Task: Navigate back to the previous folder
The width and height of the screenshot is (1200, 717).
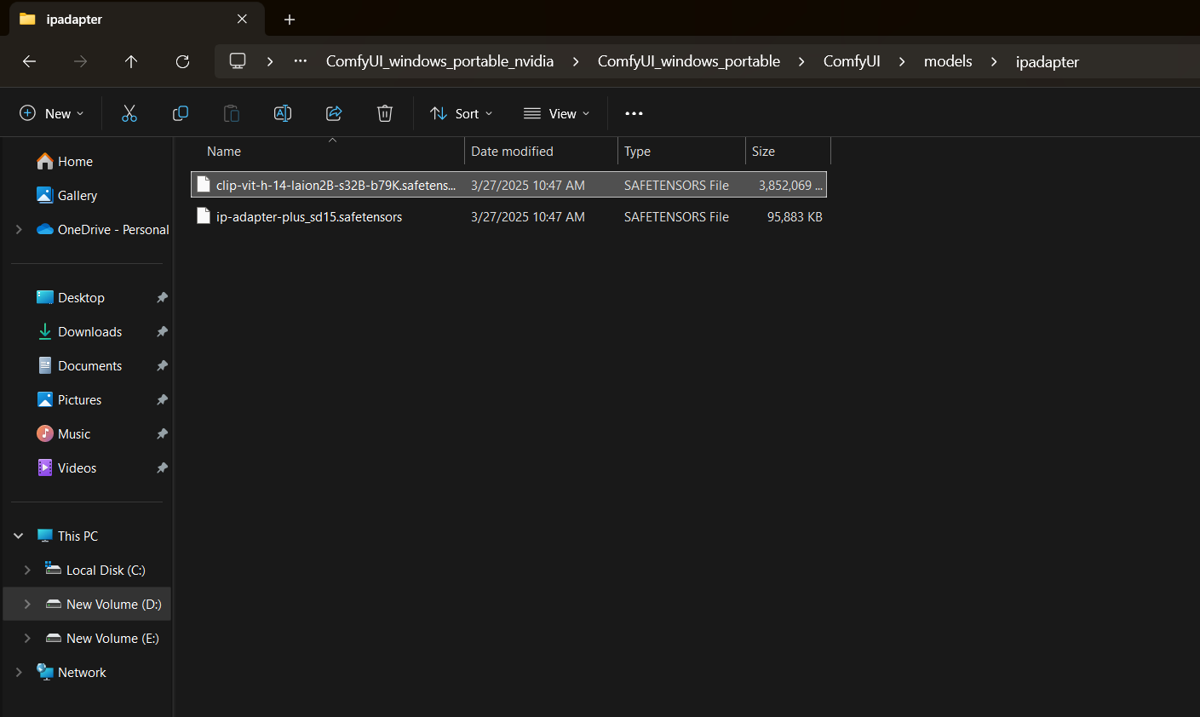Action: tap(29, 61)
